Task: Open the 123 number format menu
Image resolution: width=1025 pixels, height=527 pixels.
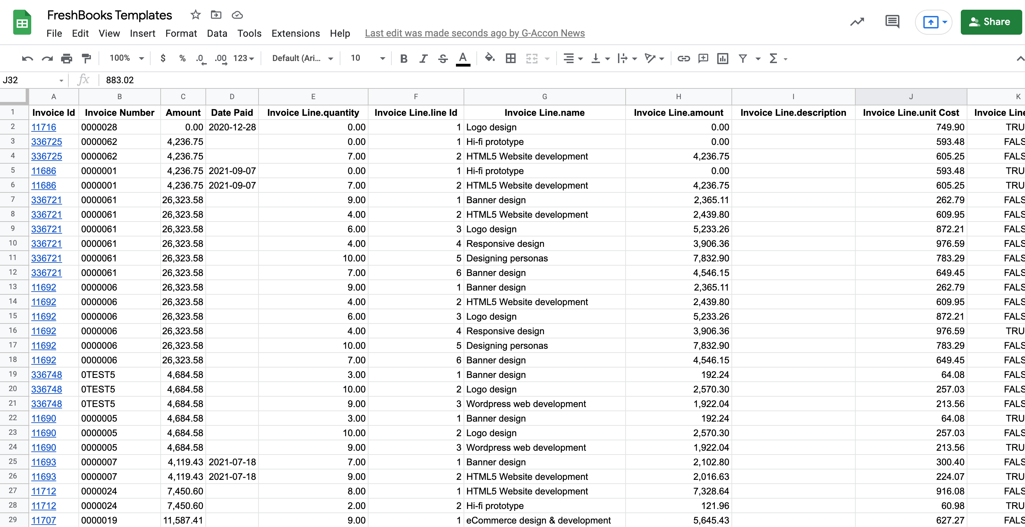Action: coord(244,59)
